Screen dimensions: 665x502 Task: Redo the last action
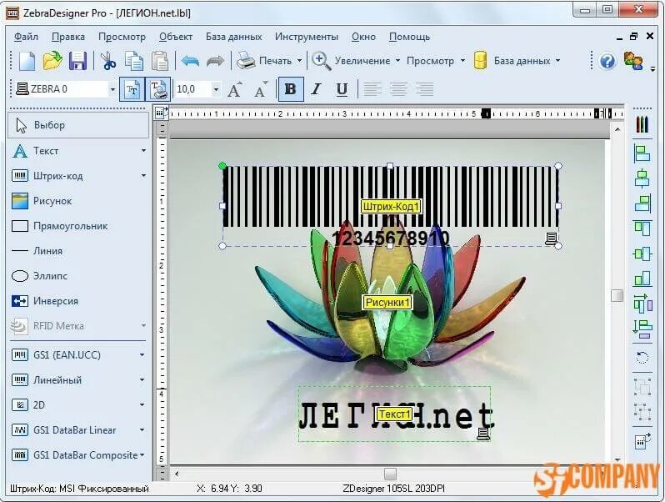215,61
